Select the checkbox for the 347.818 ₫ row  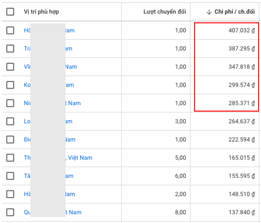tap(10, 67)
